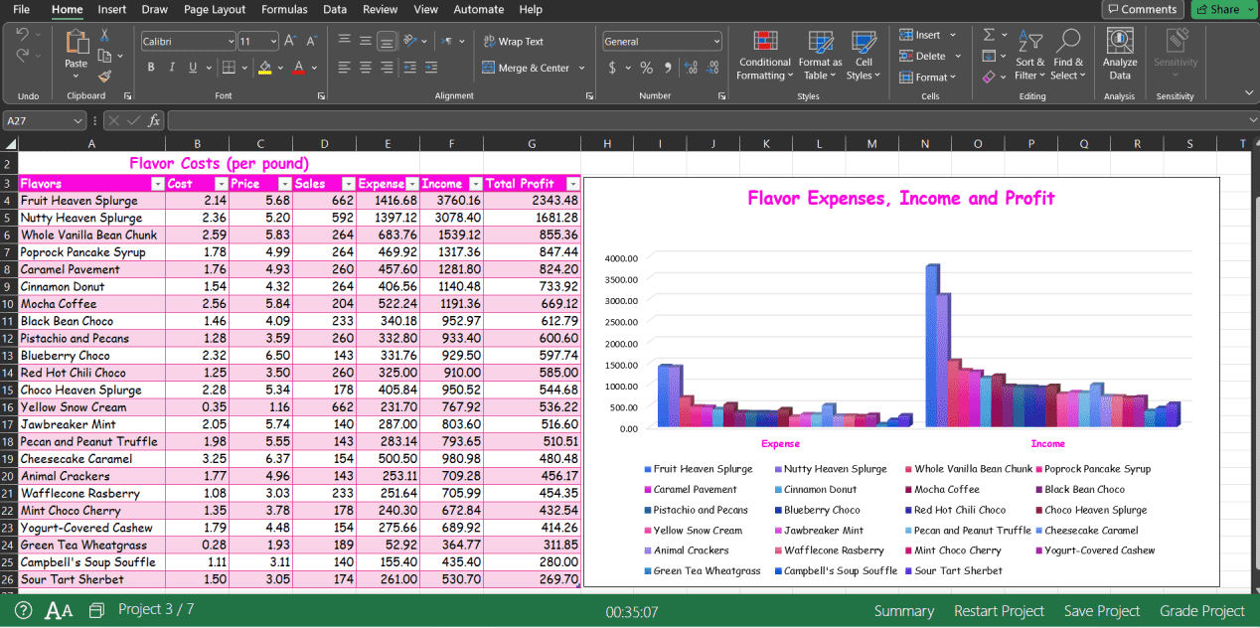Open Conditional Formatting dropdown
This screenshot has height=628, width=1260.
click(765, 56)
